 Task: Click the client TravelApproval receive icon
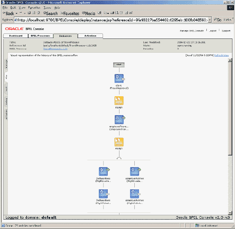119,79
